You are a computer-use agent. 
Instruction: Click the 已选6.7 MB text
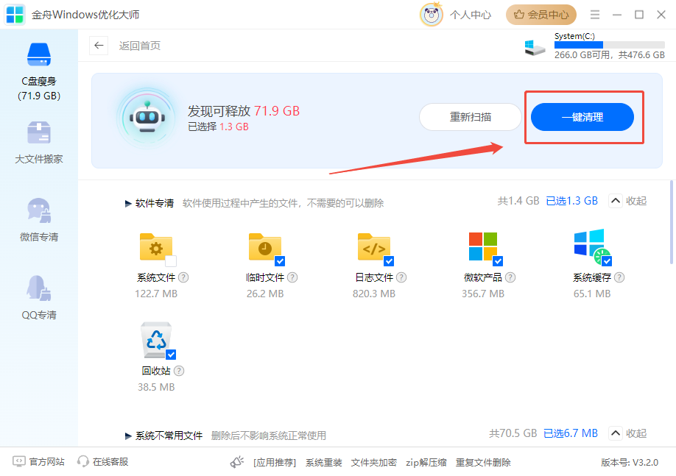(571, 433)
